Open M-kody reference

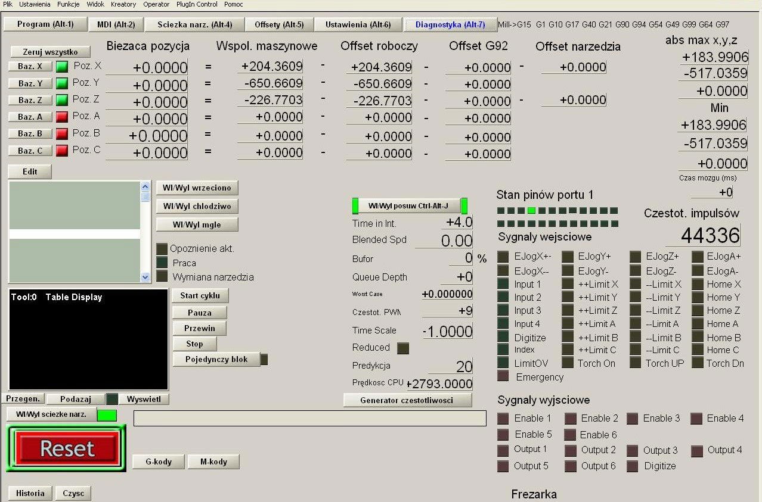(215, 462)
